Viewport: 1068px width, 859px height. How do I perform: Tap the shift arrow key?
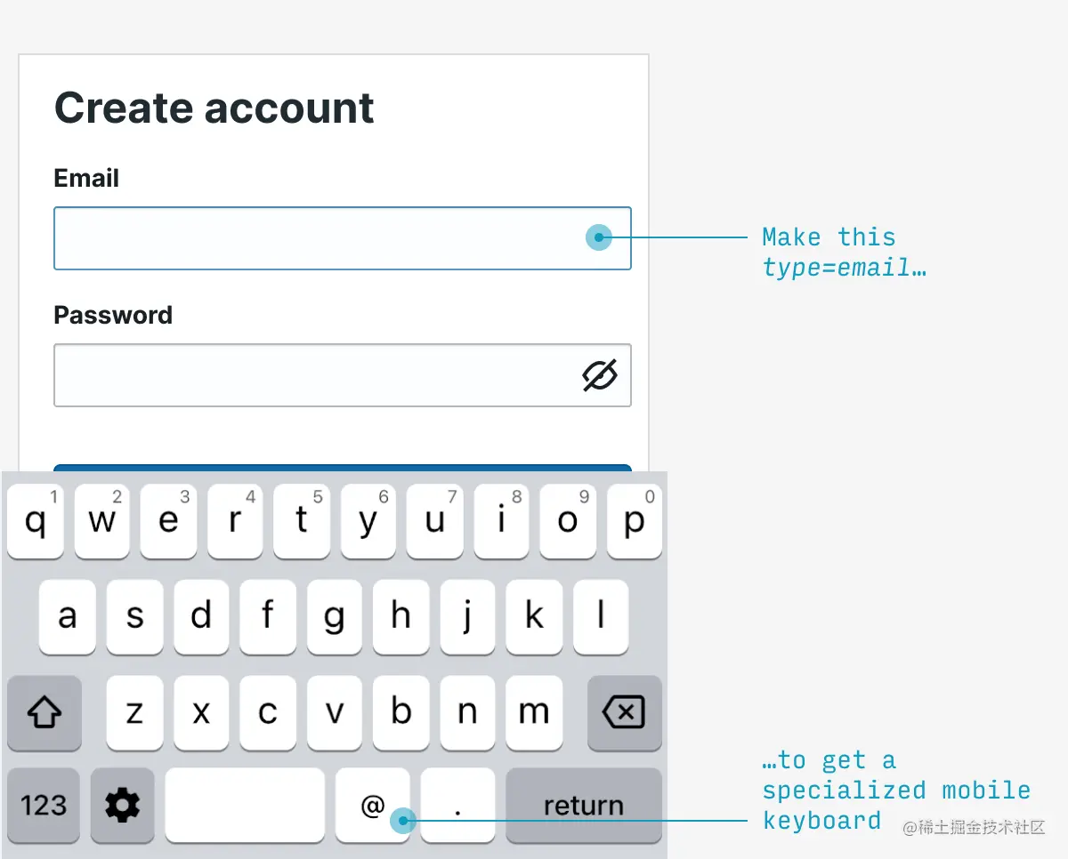click(44, 712)
